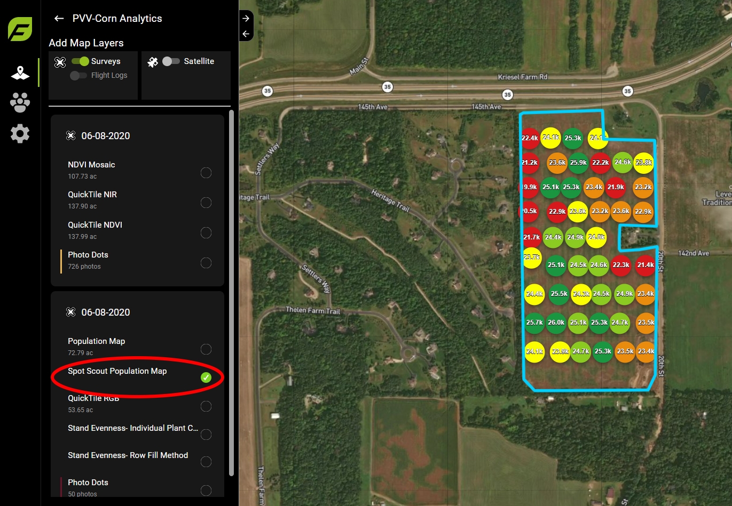732x506 pixels.
Task: Open the map location sidebar icon
Action: [x=20, y=73]
